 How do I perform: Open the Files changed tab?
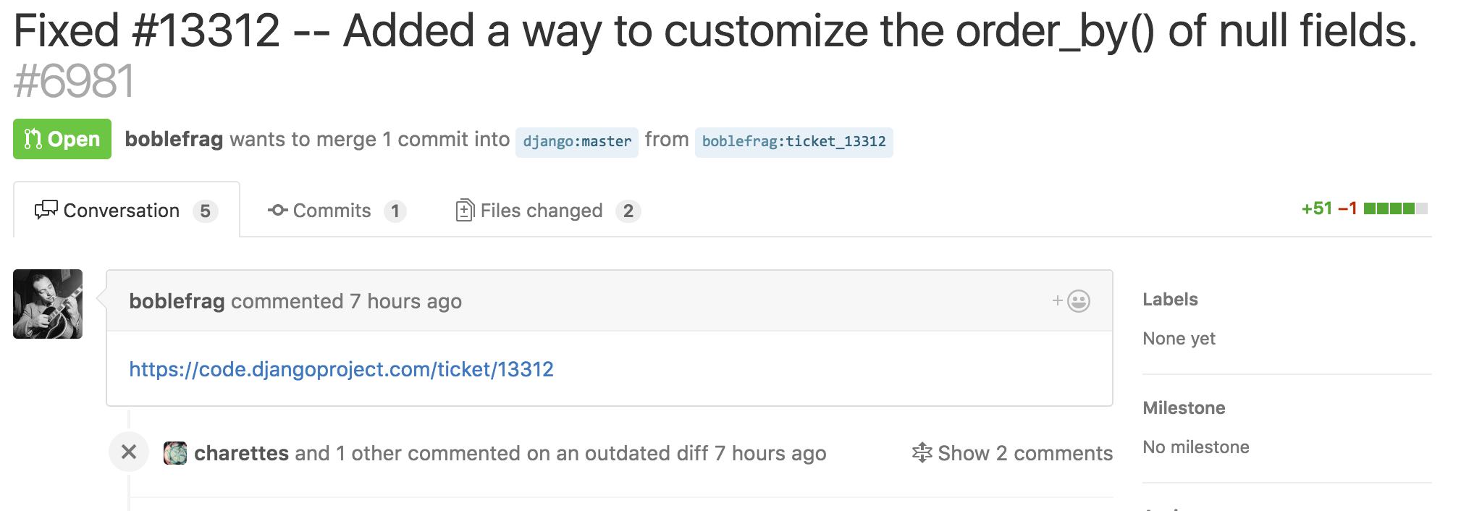point(542,210)
